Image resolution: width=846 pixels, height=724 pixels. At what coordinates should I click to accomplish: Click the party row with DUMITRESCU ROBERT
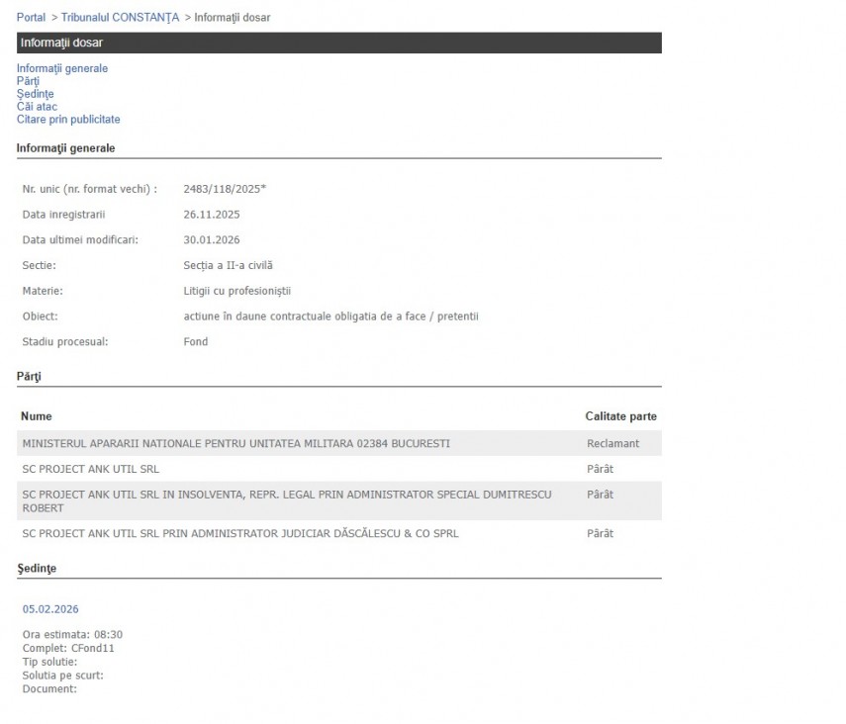pos(287,500)
